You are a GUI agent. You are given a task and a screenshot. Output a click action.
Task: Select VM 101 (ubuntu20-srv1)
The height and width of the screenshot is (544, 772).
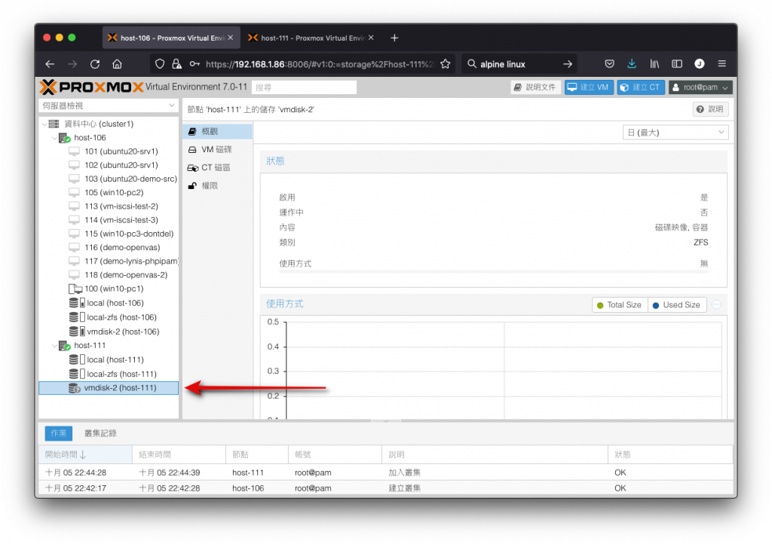pyautogui.click(x=121, y=151)
